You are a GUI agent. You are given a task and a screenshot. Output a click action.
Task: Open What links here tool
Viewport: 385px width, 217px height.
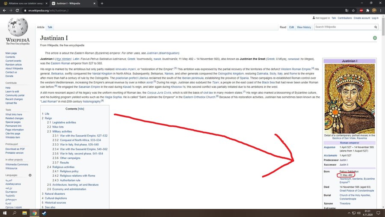click(14, 115)
